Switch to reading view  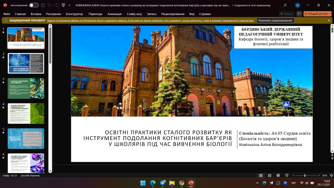[x=278, y=175]
